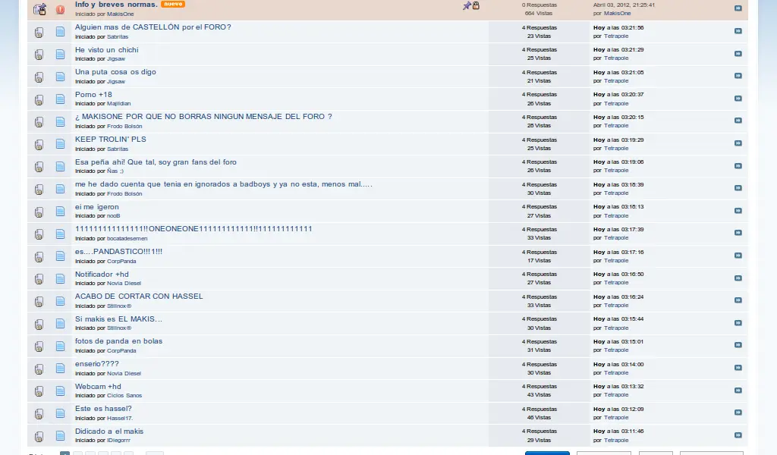
Task: Click last post icon for 'ACABO DE CORTAR CON HASSEL'
Action: [x=738, y=300]
